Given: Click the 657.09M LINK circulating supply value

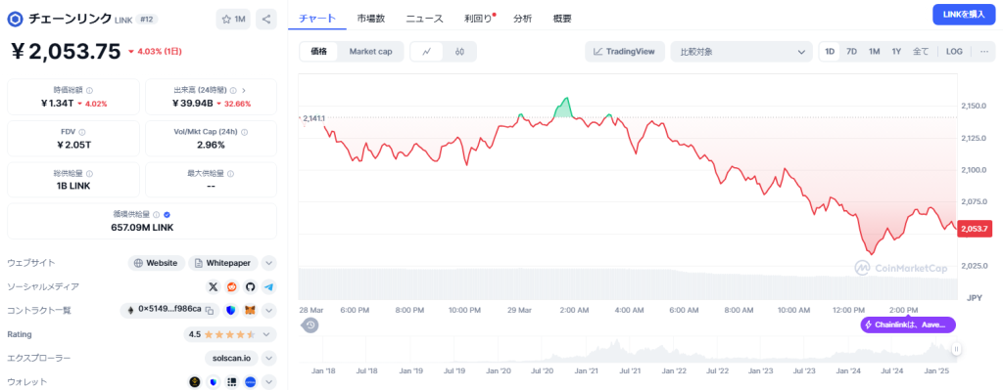Looking at the screenshot, I should (x=142, y=227).
